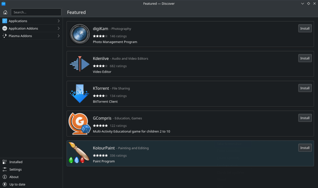Select the Applications label in sidebar

coord(18,21)
